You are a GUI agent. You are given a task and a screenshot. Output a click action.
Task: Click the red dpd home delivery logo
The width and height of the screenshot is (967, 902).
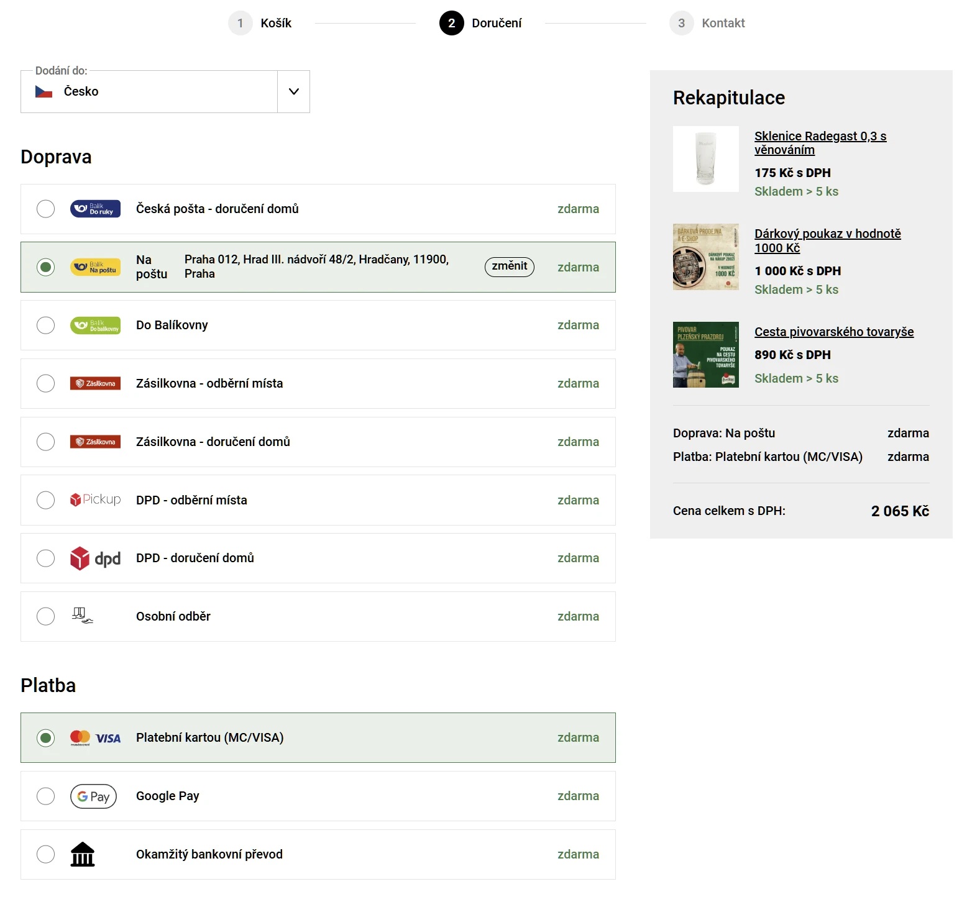95,558
